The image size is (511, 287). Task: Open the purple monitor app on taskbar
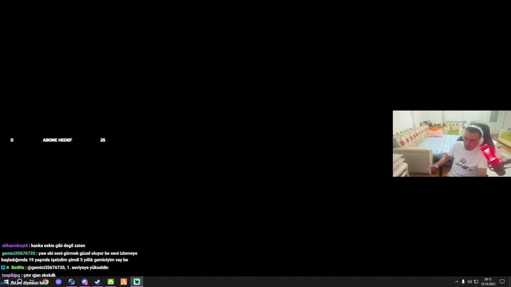59,282
